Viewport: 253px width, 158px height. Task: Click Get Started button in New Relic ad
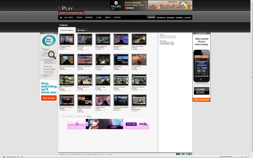point(49,98)
